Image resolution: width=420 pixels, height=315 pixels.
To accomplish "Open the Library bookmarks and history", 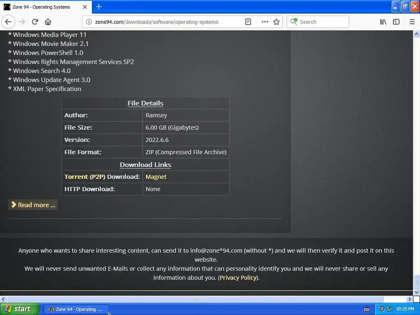I will pyautogui.click(x=383, y=22).
